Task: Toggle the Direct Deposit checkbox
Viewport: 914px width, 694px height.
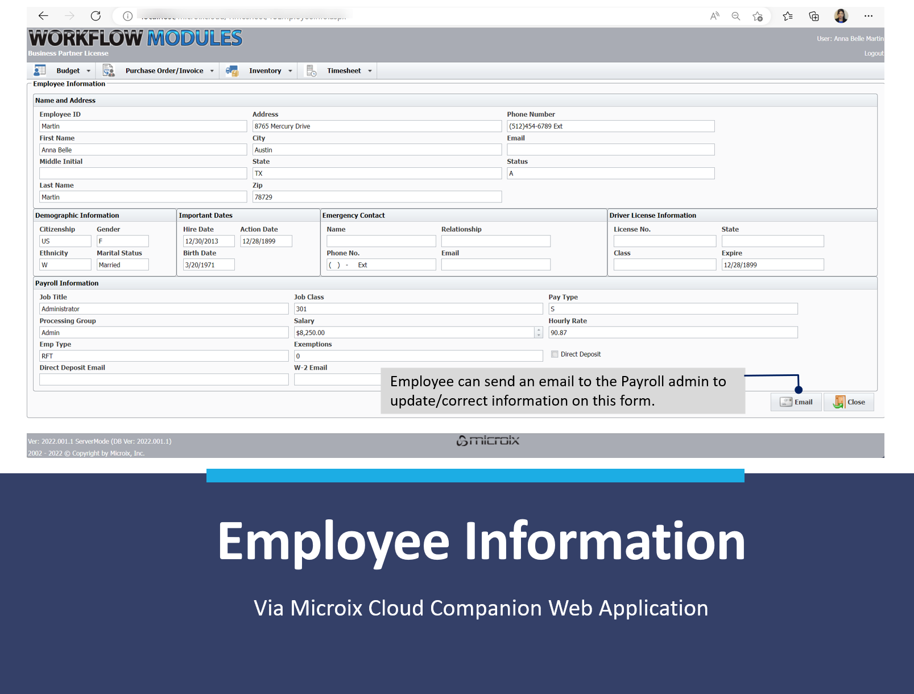Action: pos(555,354)
